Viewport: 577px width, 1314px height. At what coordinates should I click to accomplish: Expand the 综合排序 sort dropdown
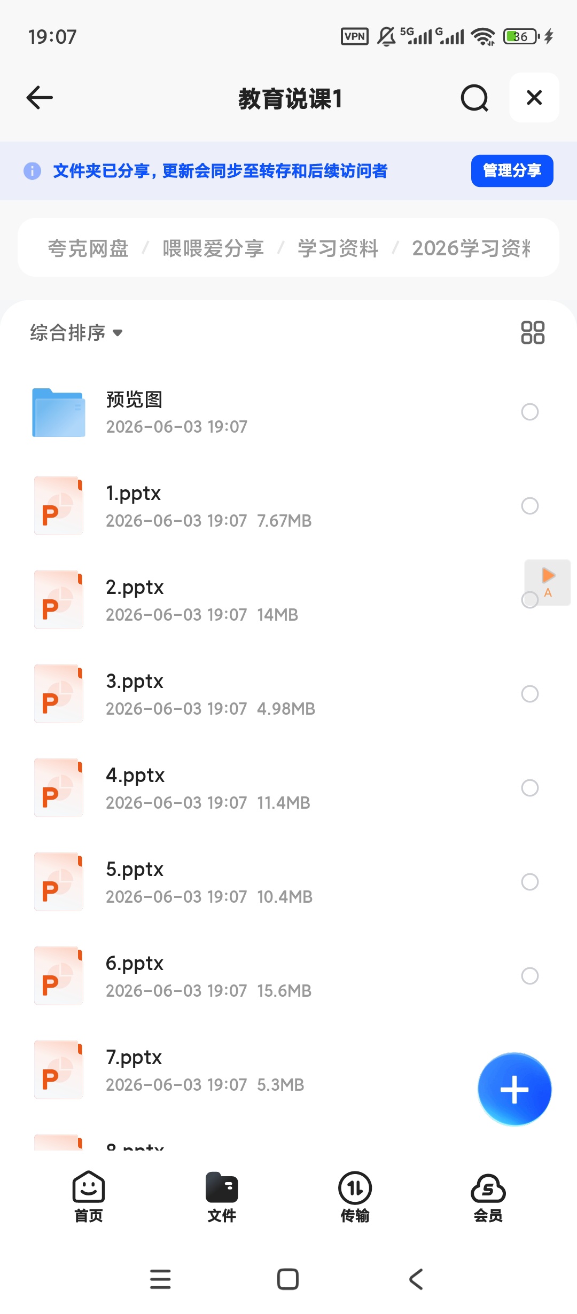coord(76,333)
